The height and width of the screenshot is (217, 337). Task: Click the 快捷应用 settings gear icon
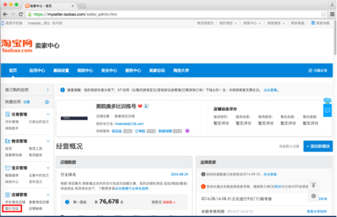[47, 102]
